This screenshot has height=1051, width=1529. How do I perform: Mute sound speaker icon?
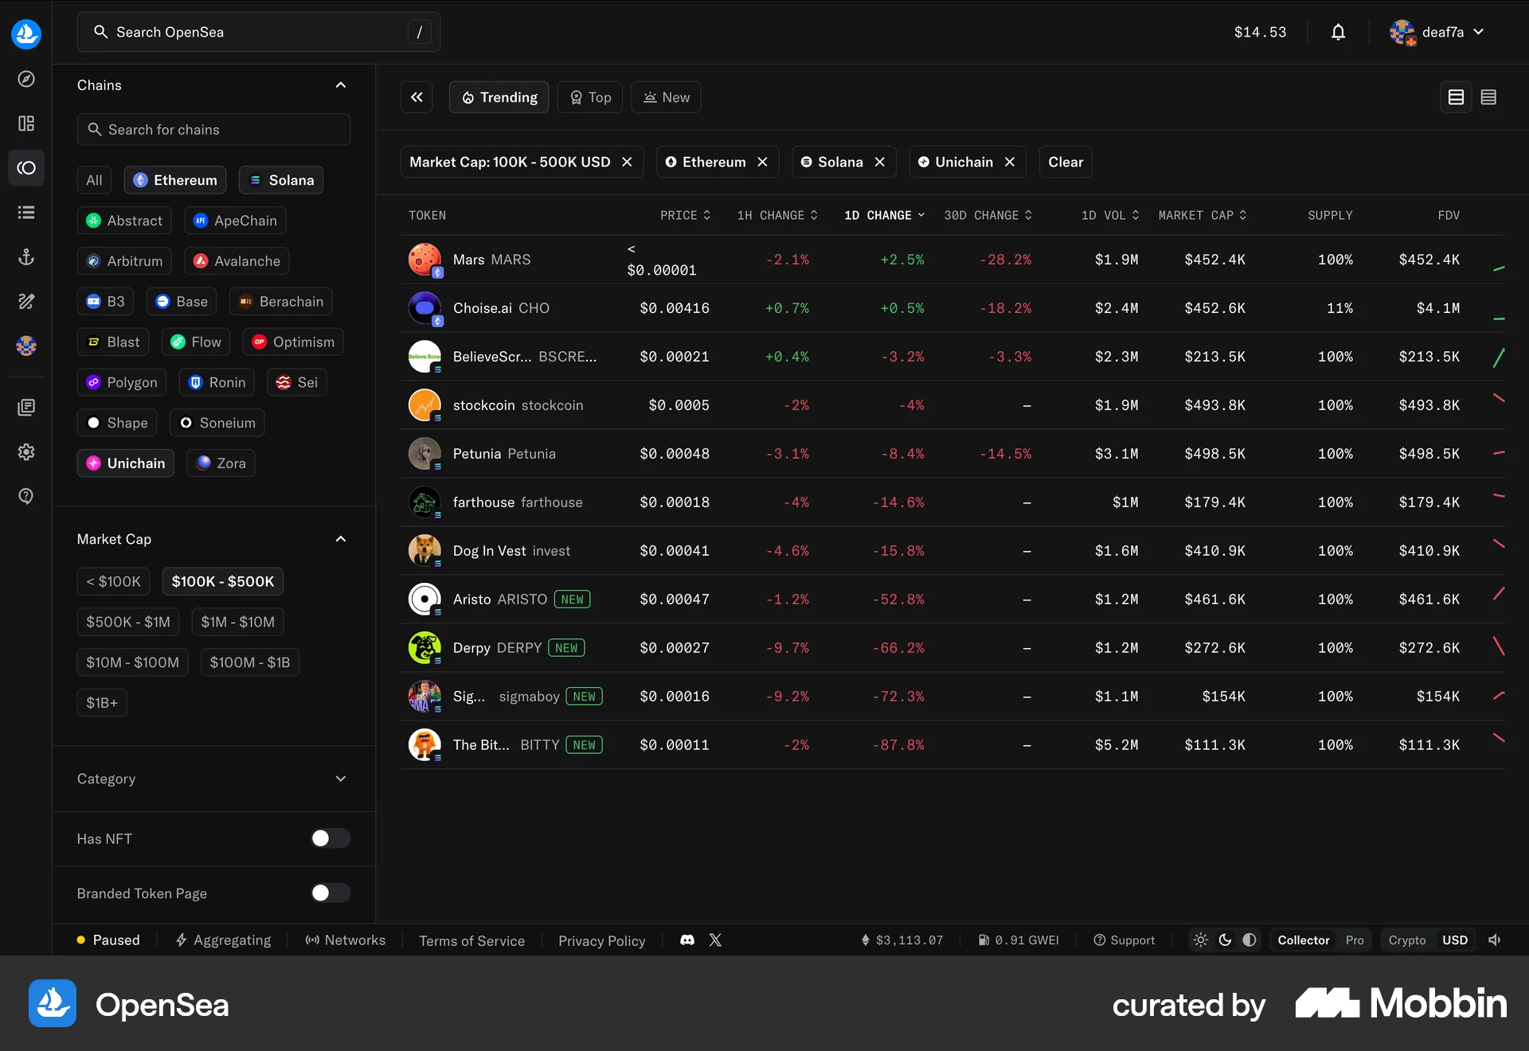tap(1496, 940)
